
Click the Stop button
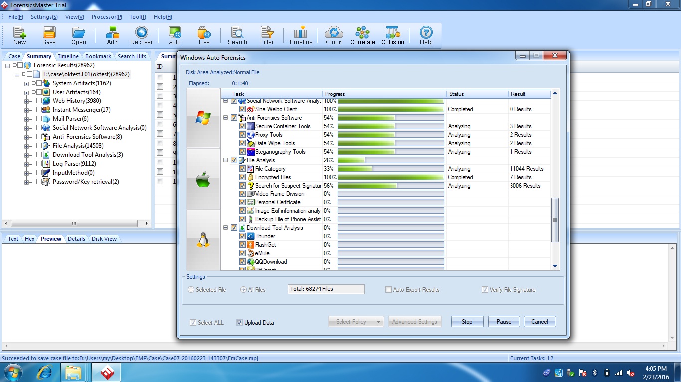tap(467, 322)
